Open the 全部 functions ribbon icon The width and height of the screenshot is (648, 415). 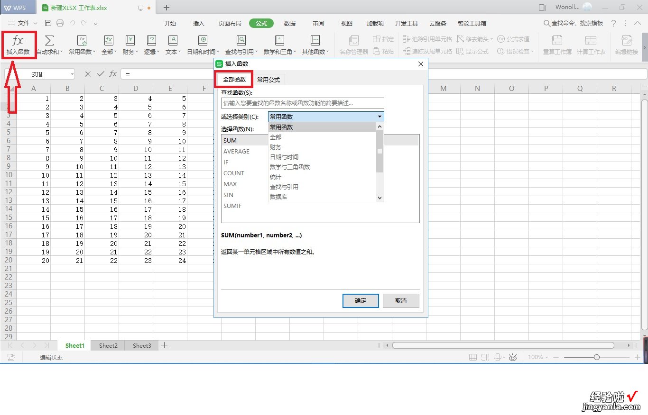click(x=109, y=41)
